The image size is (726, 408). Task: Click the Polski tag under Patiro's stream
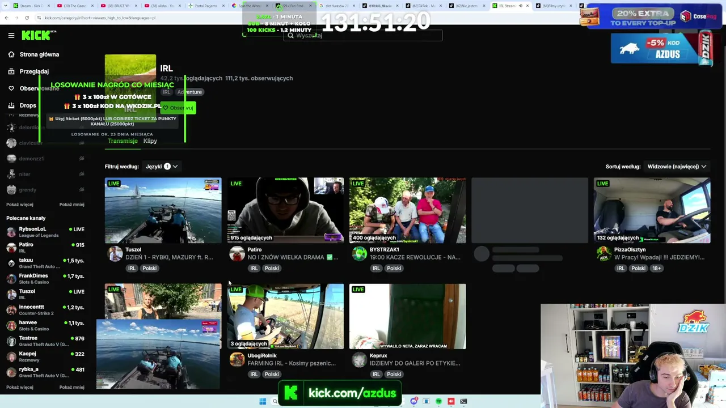pyautogui.click(x=272, y=269)
